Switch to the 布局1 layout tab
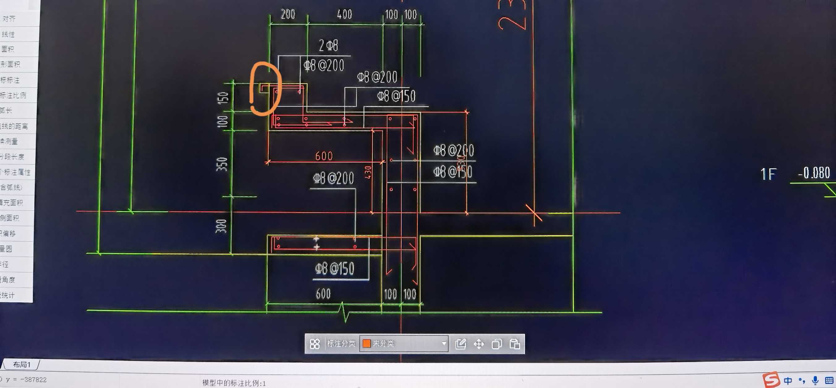 21,364
